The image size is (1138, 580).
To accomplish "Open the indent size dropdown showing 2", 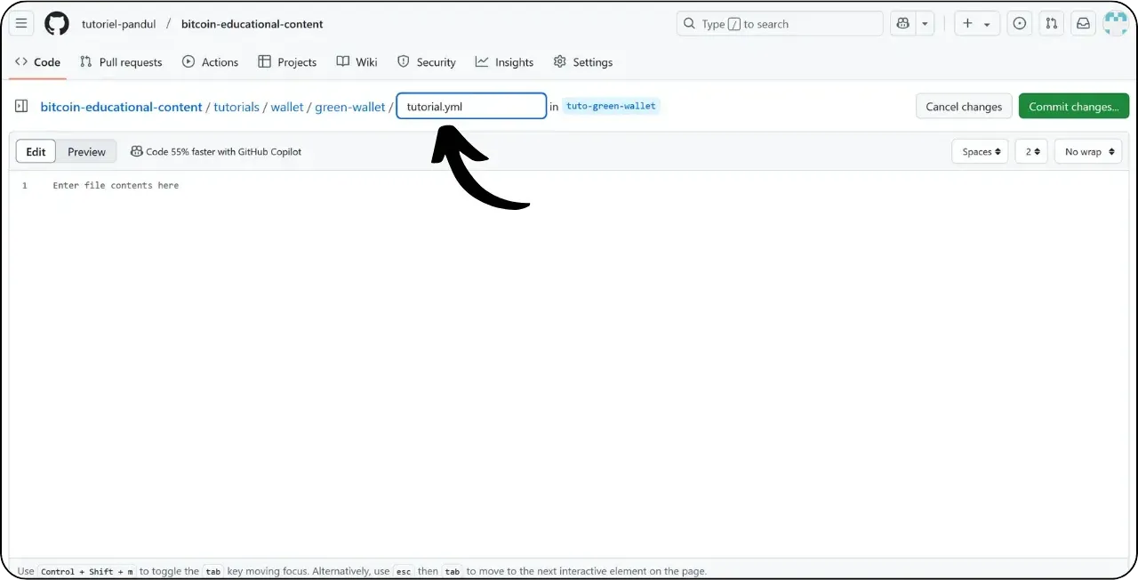I will click(1030, 151).
